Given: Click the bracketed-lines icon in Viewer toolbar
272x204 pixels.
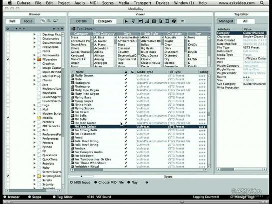Looking at the screenshot, I should click(x=140, y=21).
